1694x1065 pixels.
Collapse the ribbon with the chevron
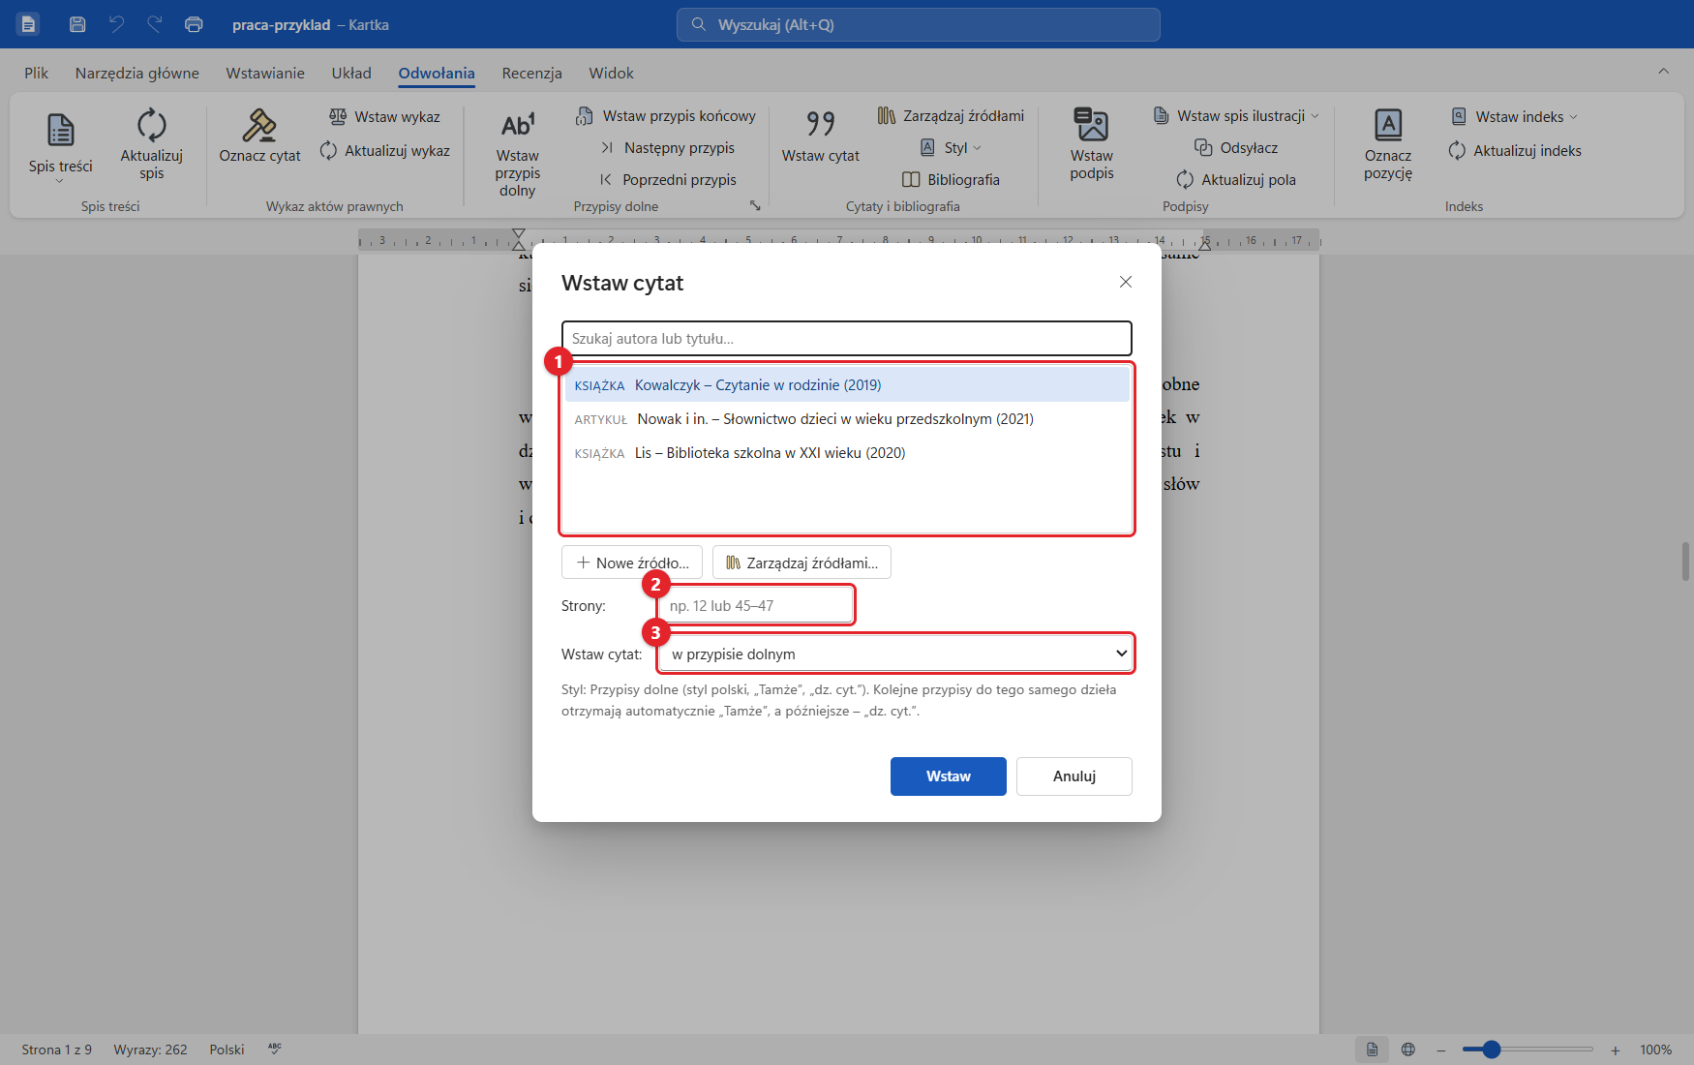coord(1663,71)
